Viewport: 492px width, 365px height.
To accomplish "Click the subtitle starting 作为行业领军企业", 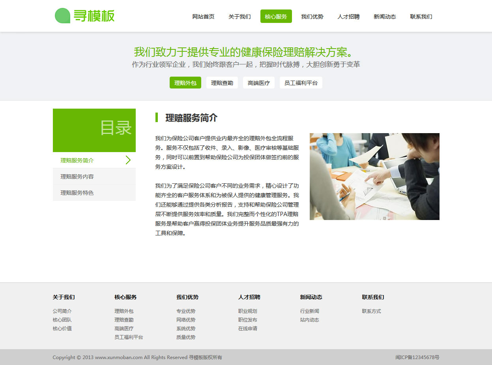I will 246,64.
